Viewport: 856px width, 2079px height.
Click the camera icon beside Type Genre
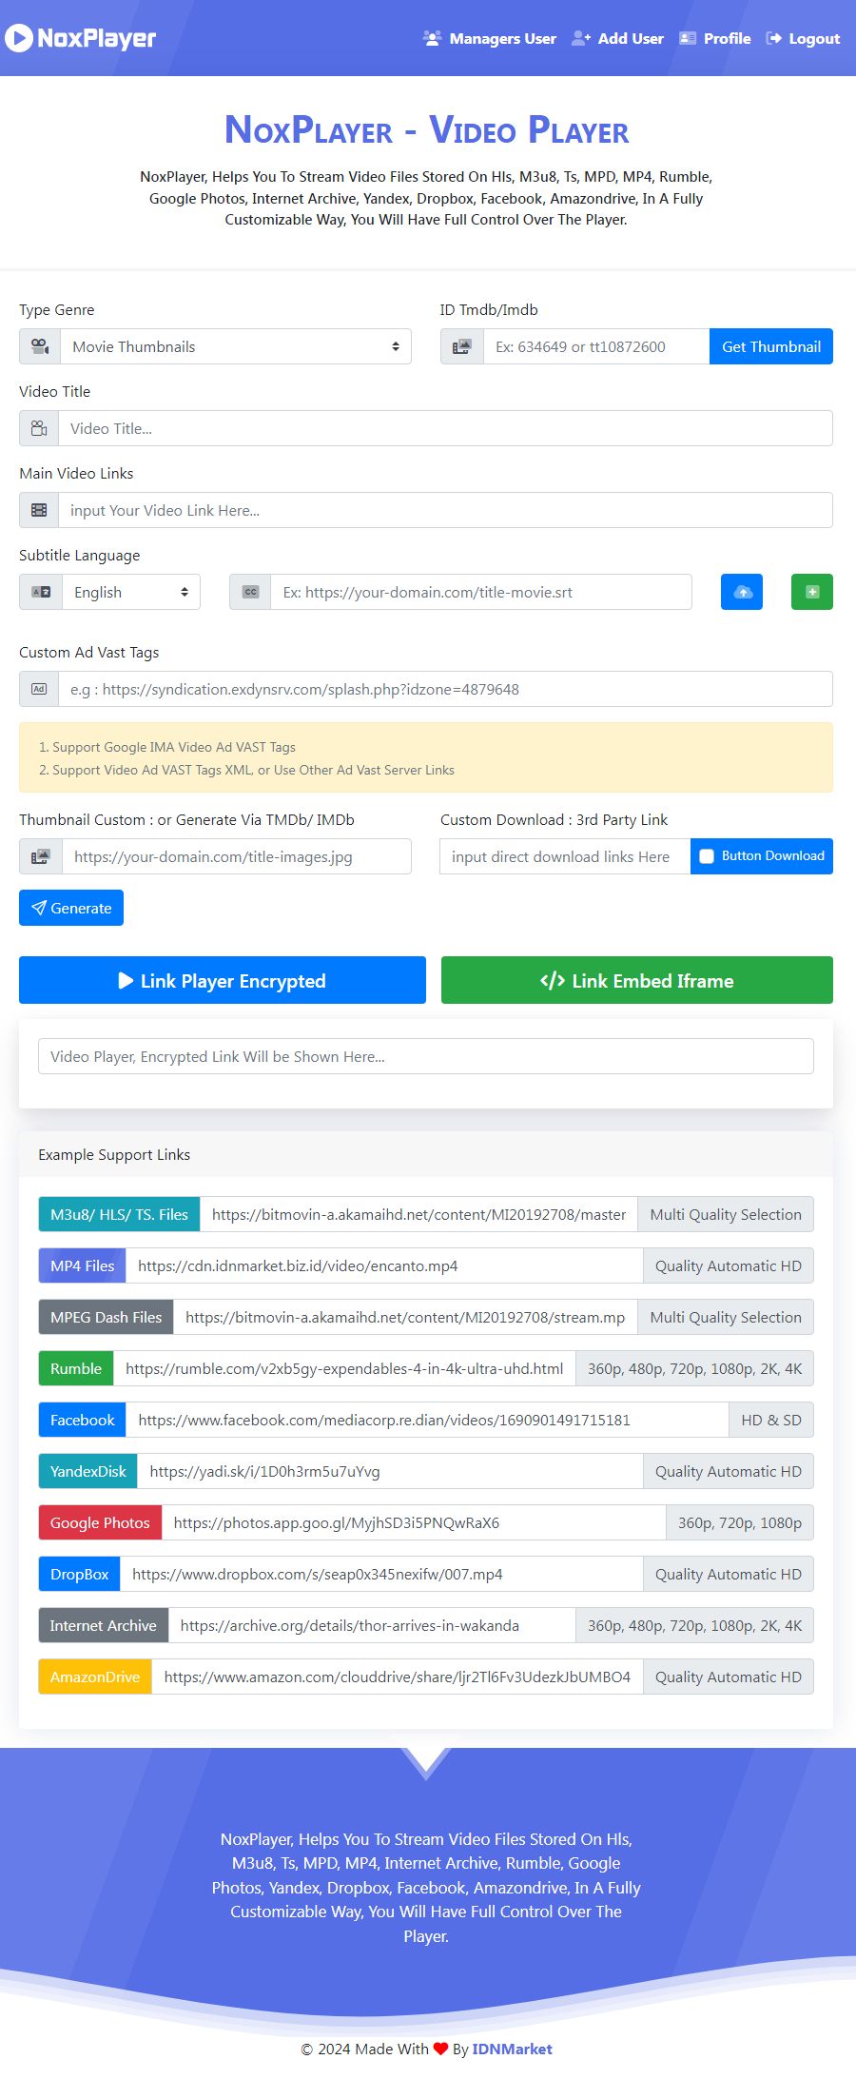[40, 346]
